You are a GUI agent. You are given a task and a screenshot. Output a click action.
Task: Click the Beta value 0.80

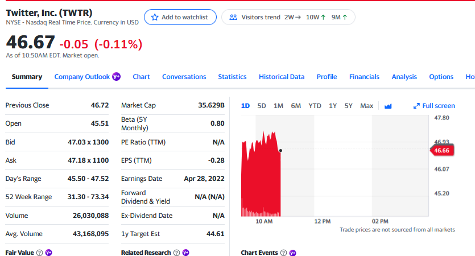pos(217,123)
